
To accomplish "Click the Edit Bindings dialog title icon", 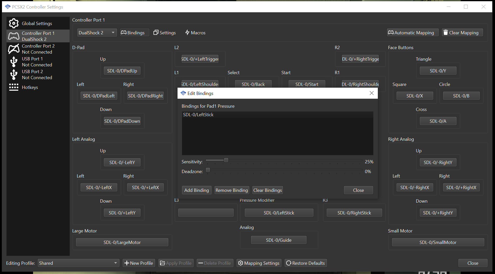I will point(183,93).
